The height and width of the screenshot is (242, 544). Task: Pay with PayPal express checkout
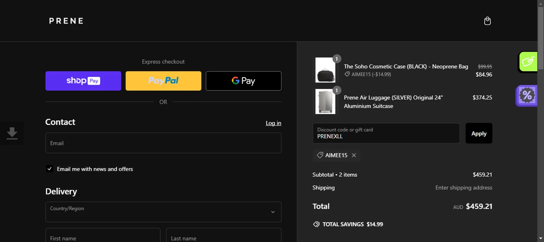pos(163,81)
